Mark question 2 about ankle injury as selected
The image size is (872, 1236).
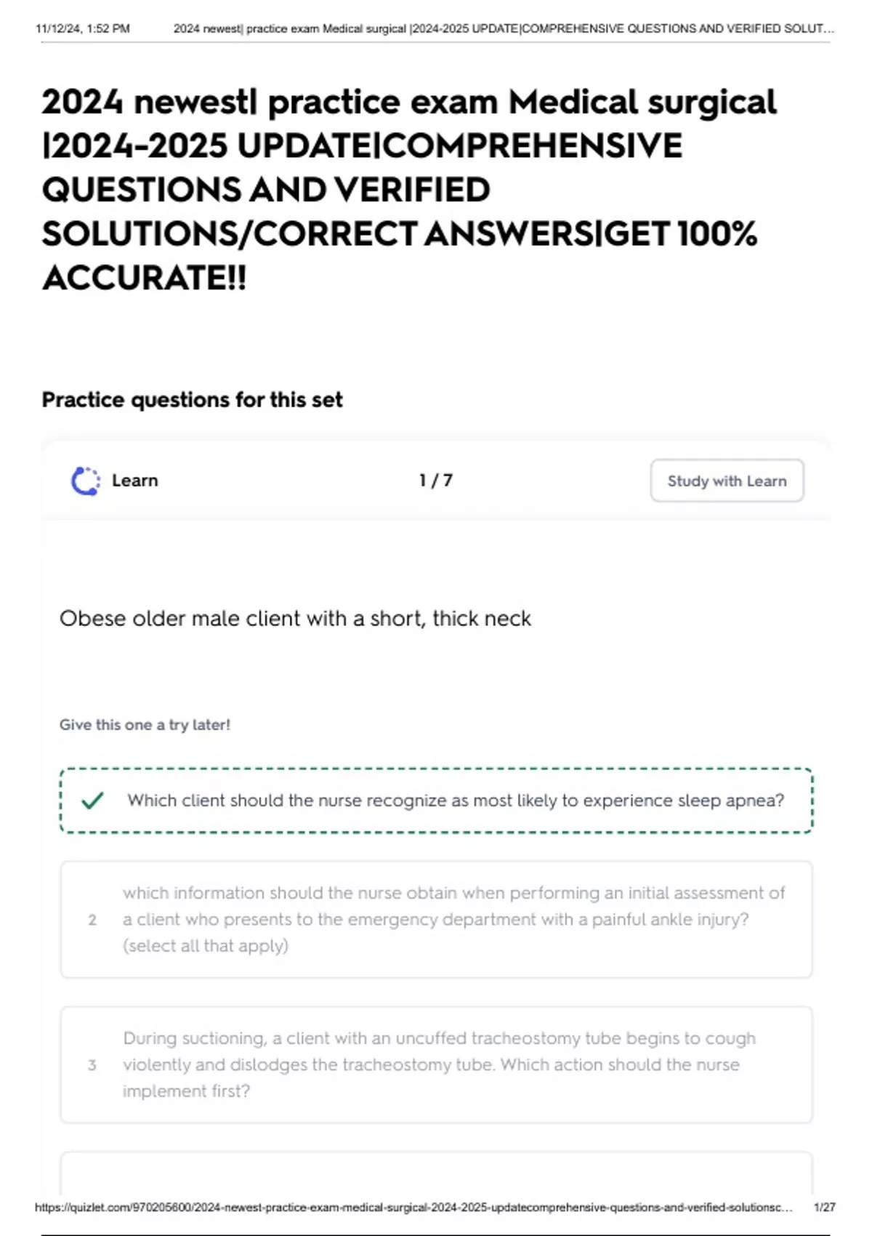point(436,918)
